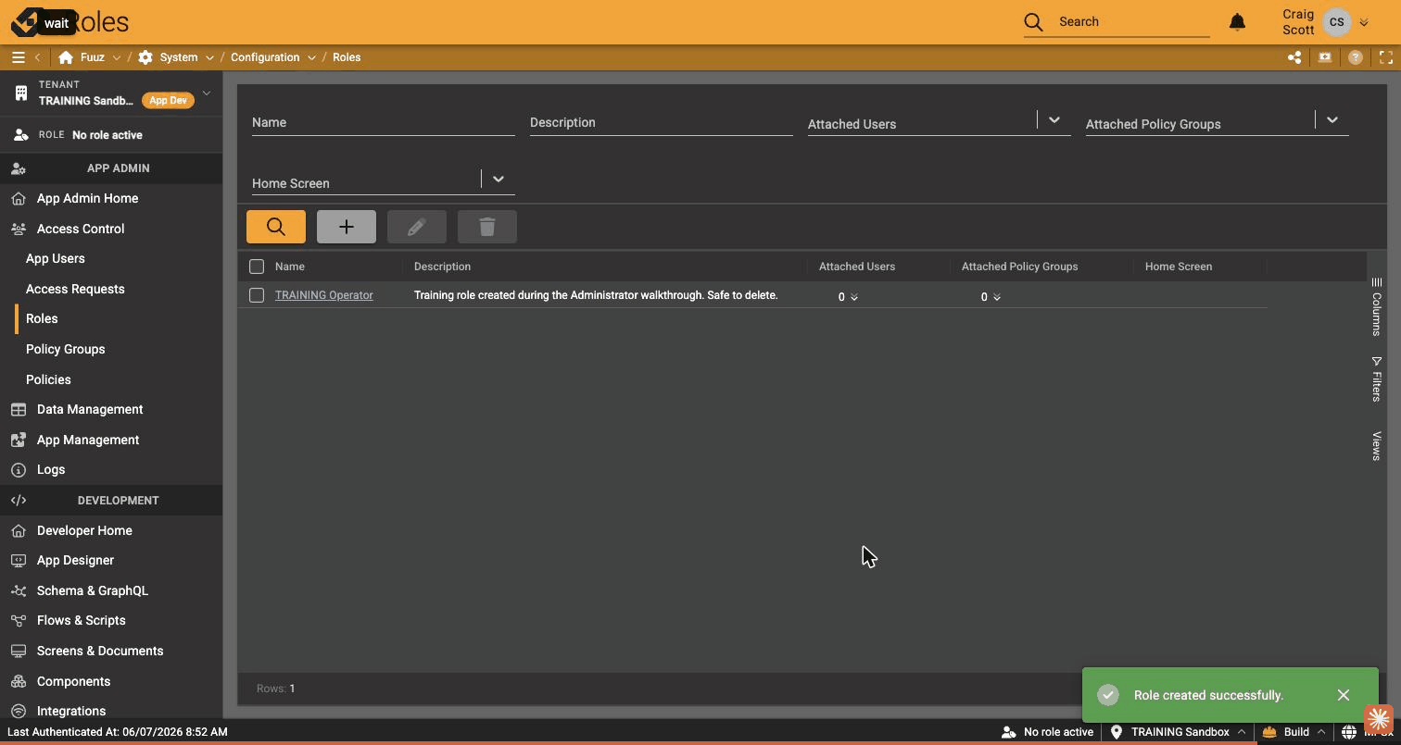Open the notifications bell
Viewport: 1401px width, 745px height.
(1237, 21)
